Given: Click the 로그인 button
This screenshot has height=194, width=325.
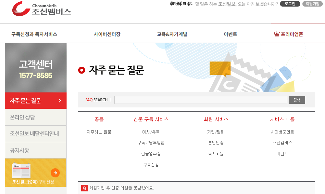Looking at the screenshot, I should pos(289,4).
